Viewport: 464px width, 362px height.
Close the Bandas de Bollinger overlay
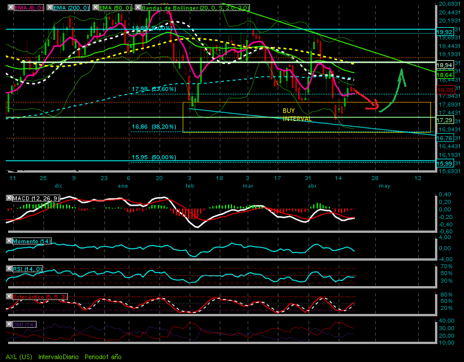[138, 8]
